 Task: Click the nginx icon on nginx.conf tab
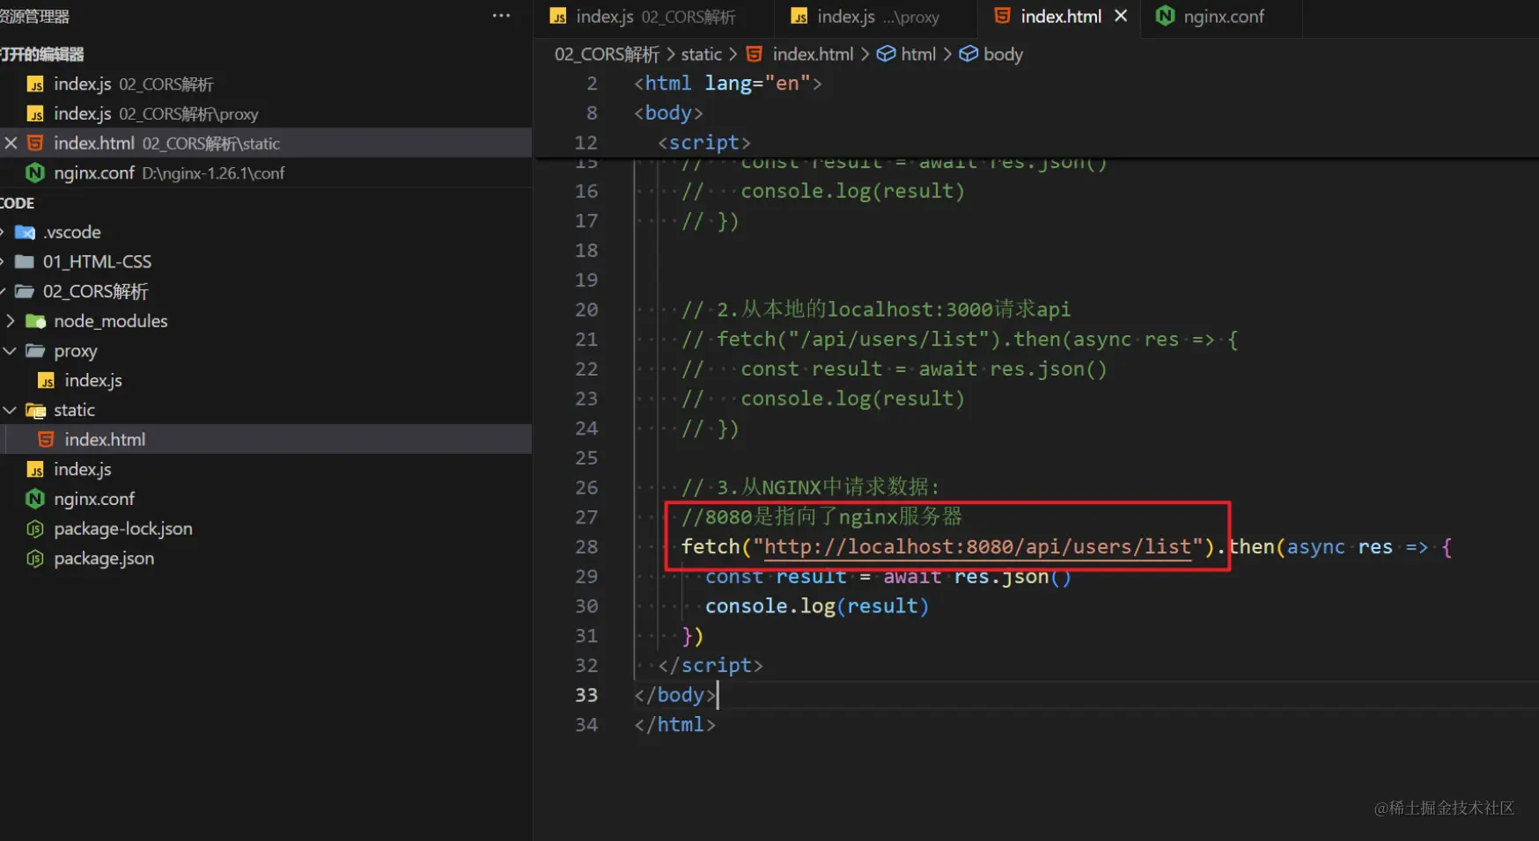click(x=1165, y=16)
